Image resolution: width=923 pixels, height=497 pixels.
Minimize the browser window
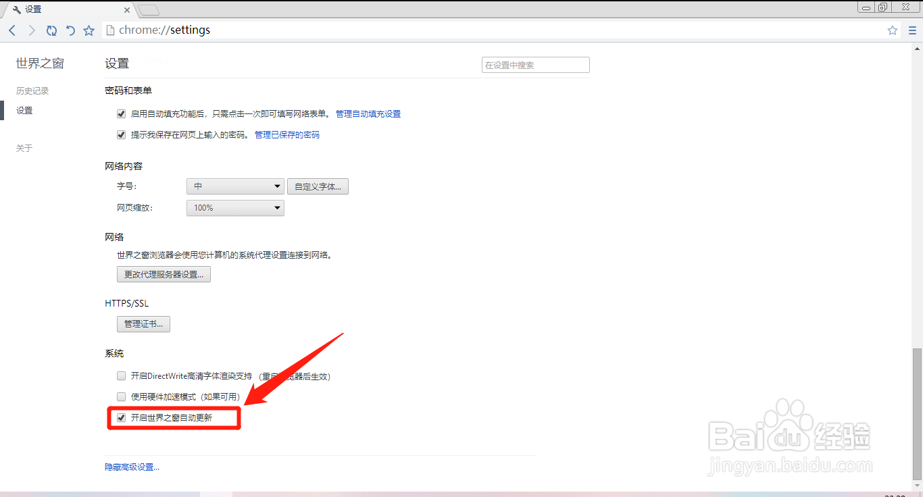point(866,7)
